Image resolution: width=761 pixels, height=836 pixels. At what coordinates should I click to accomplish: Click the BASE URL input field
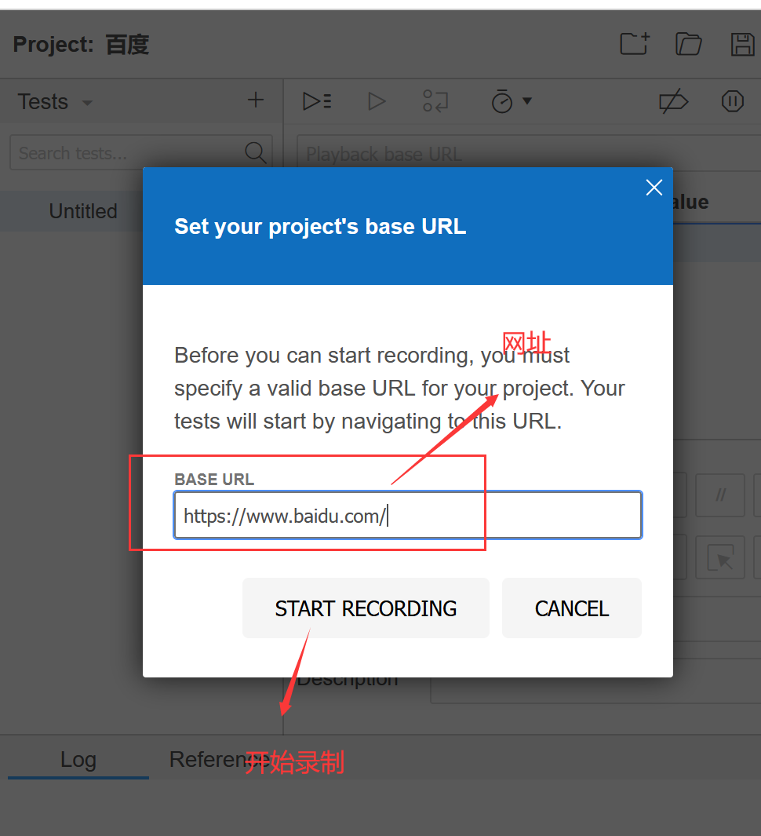[x=408, y=515]
